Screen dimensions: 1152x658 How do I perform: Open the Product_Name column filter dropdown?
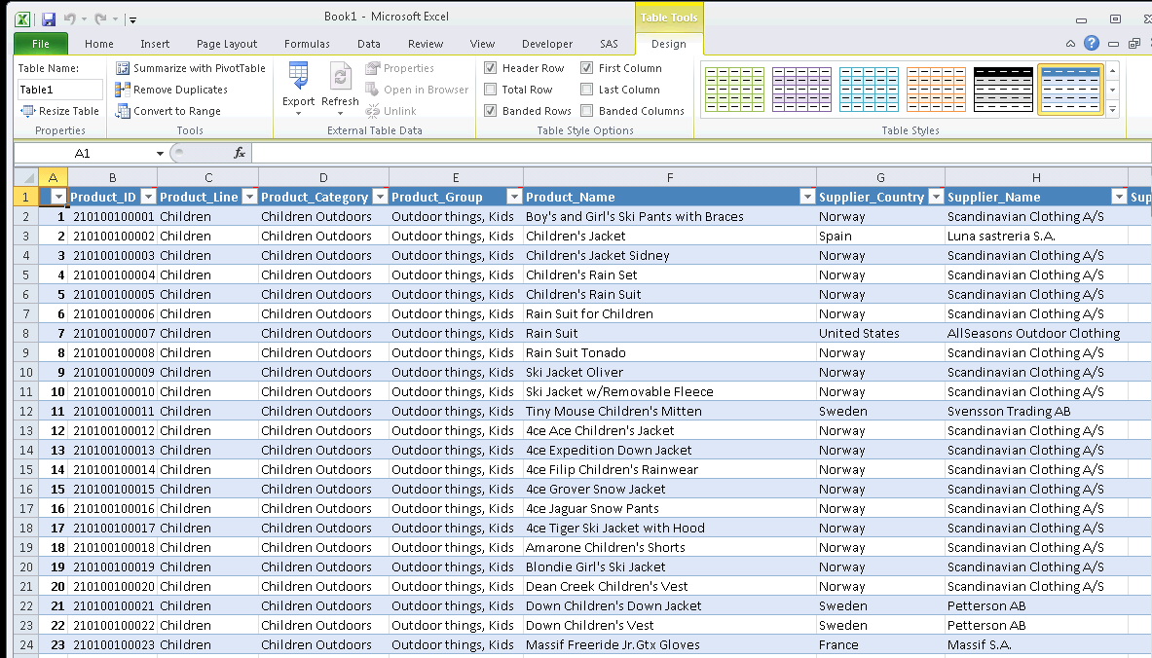click(x=806, y=196)
